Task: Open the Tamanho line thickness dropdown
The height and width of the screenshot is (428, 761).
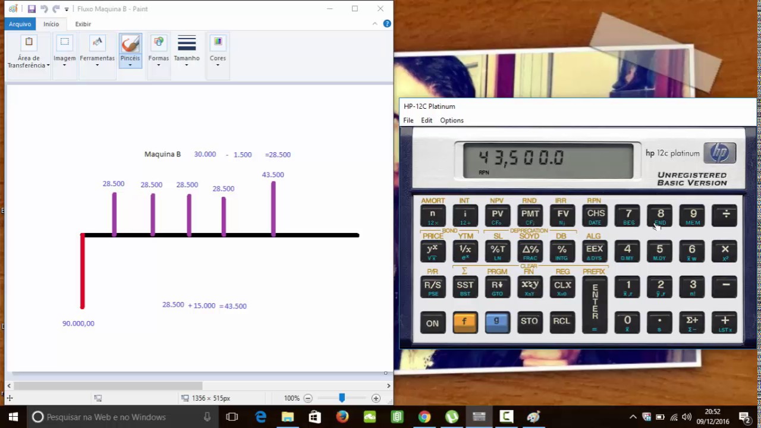Action: point(187,52)
